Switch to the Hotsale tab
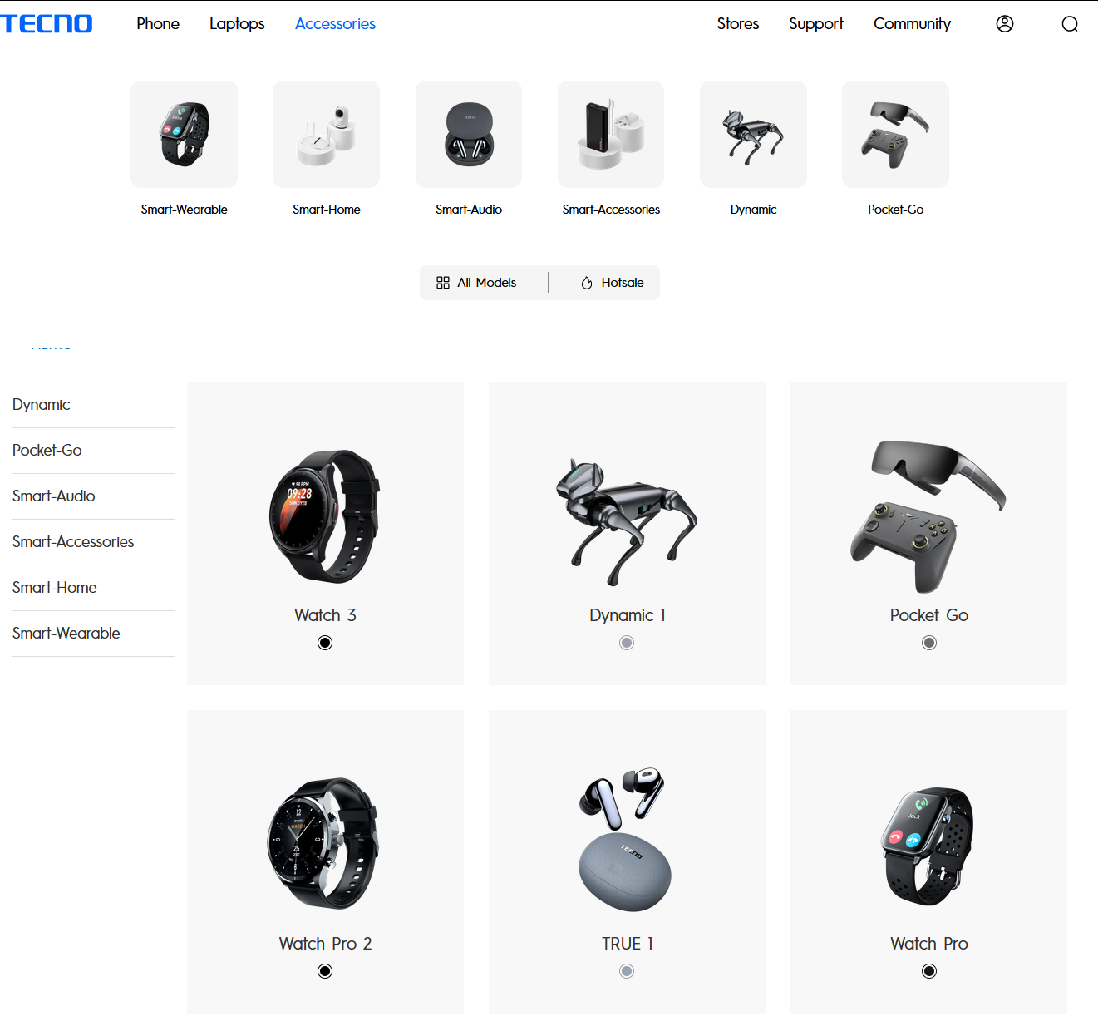This screenshot has height=1026, width=1098. (x=612, y=283)
